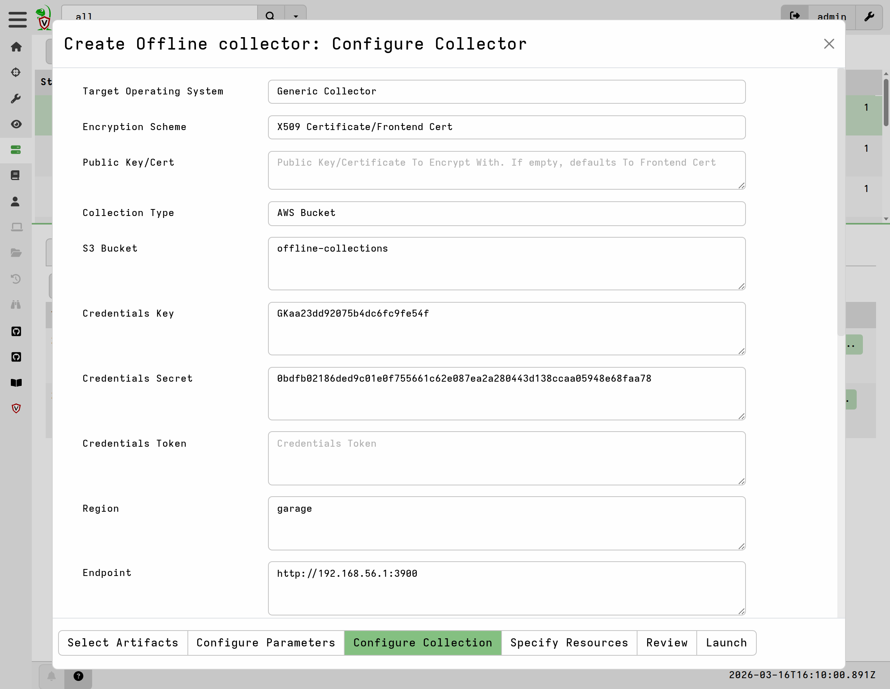The width and height of the screenshot is (890, 689).
Task: Open the user icon in sidebar
Action: pos(16,202)
